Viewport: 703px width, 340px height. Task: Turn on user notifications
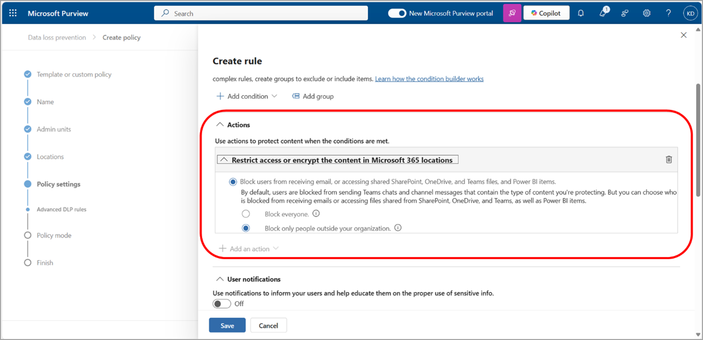[x=221, y=303]
